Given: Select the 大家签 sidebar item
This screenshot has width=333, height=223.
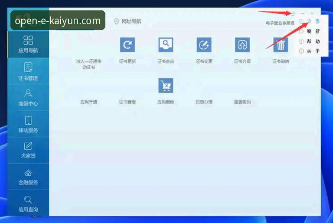Looking at the screenshot, I should 28,150.
